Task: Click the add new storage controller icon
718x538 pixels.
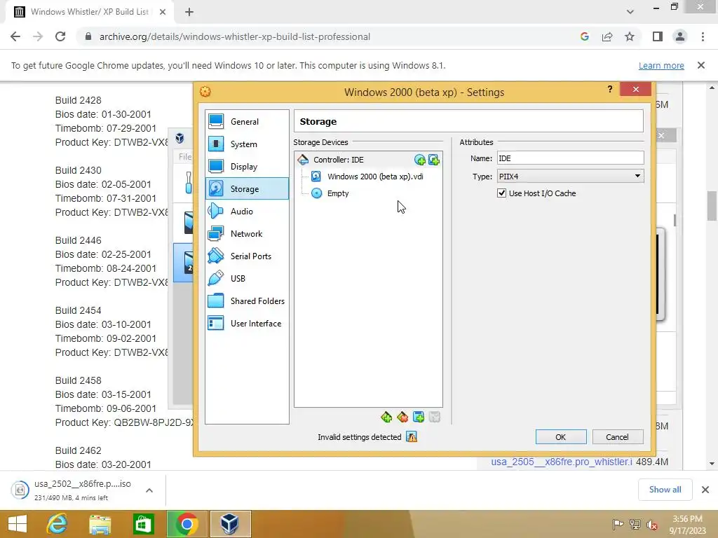Action: click(386, 417)
